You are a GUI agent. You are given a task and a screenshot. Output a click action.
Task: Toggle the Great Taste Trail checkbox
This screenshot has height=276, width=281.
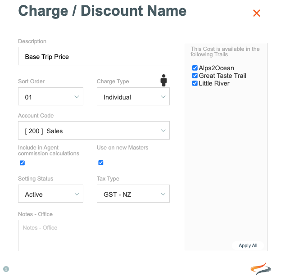195,76
